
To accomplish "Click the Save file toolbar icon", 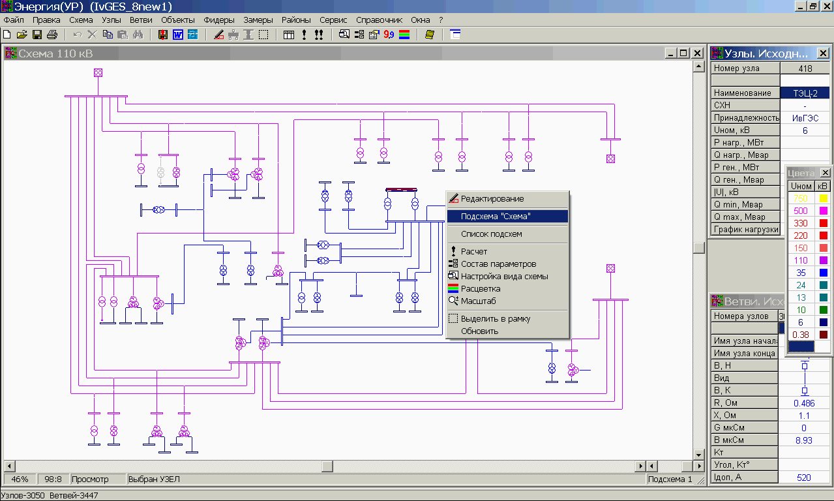I will [x=37, y=35].
